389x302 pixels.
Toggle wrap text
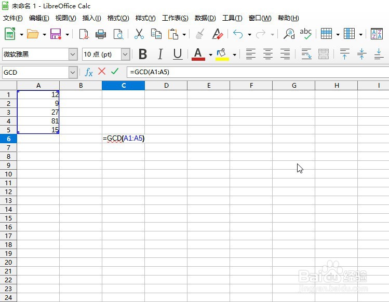pos(306,54)
